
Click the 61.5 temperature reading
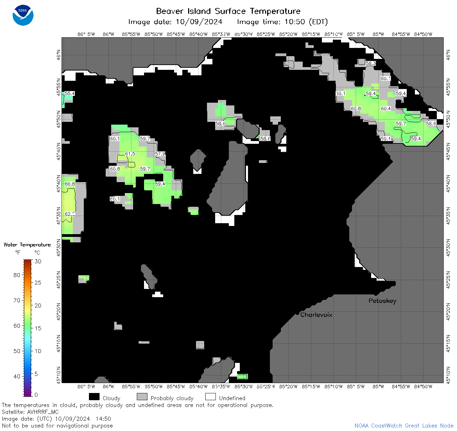pos(130,154)
